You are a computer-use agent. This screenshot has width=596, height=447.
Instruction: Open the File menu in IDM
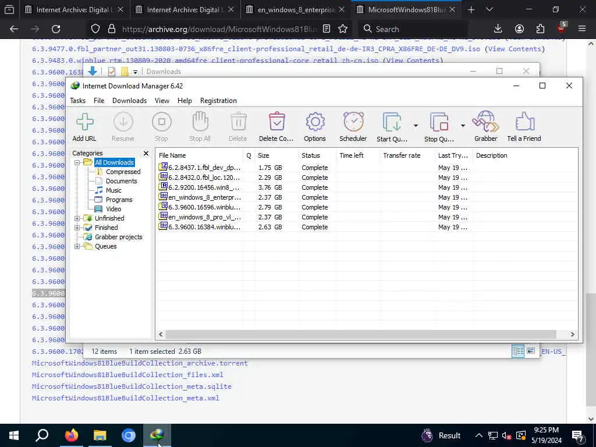[x=99, y=101]
